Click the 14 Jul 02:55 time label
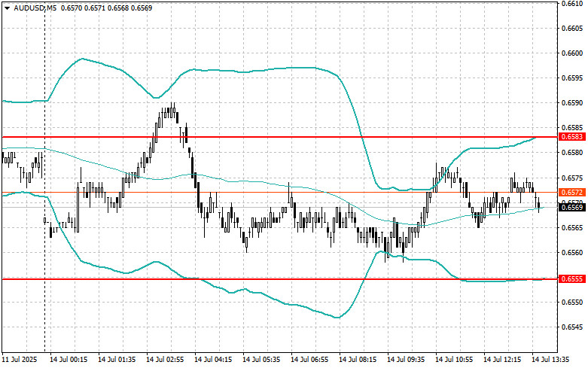 point(165,360)
